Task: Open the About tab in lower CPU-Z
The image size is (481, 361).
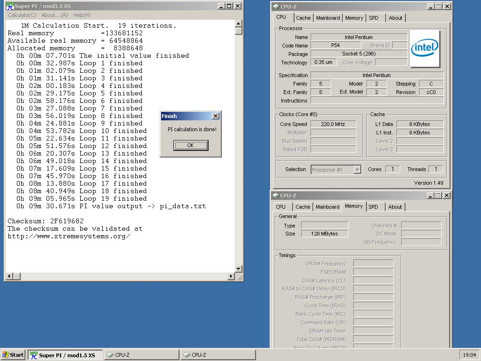Action: click(x=395, y=207)
